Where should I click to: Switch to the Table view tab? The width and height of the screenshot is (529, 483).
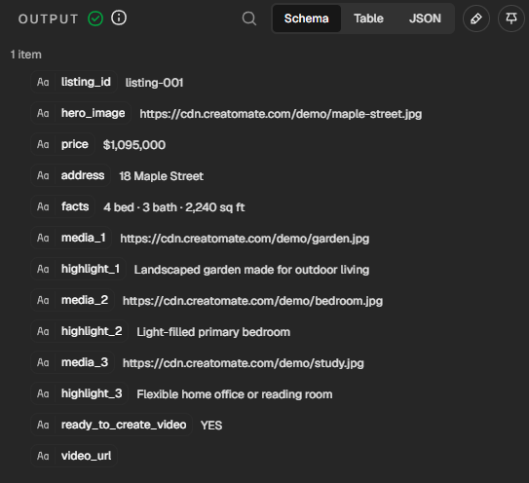point(368,19)
